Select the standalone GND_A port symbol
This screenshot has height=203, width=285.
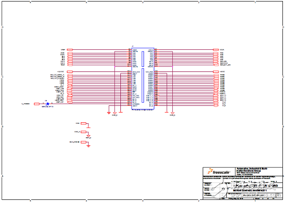[83, 132]
